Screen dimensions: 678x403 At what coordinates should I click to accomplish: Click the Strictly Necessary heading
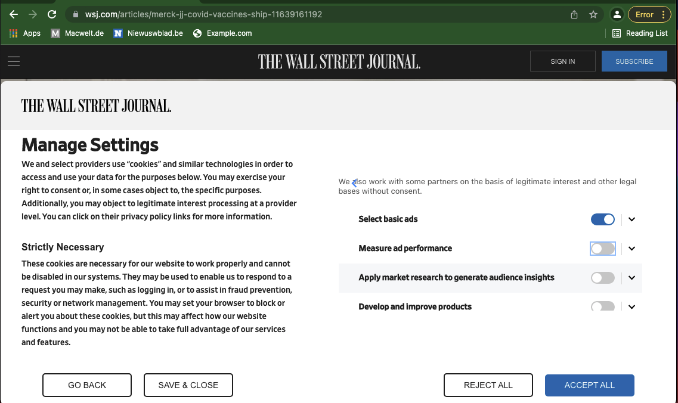(63, 247)
